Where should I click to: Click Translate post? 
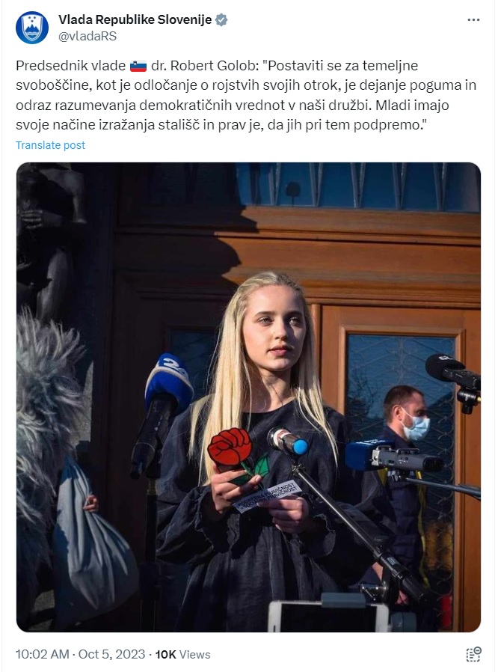point(51,145)
